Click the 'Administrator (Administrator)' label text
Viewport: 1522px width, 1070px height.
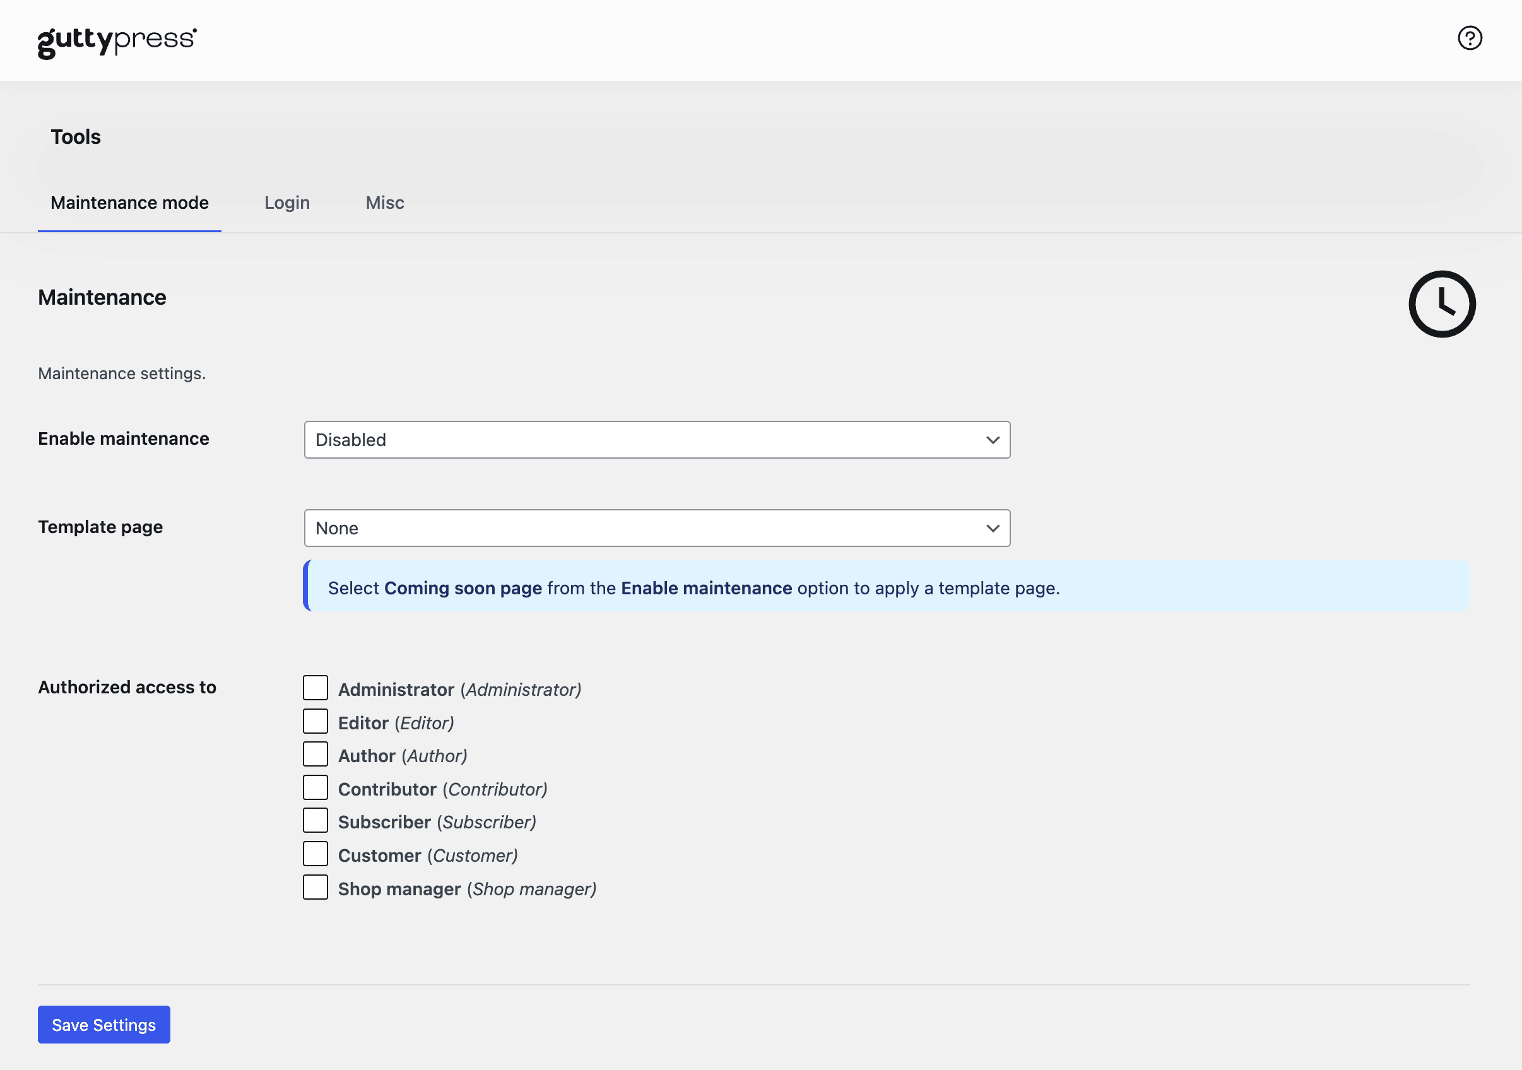pyautogui.click(x=459, y=690)
